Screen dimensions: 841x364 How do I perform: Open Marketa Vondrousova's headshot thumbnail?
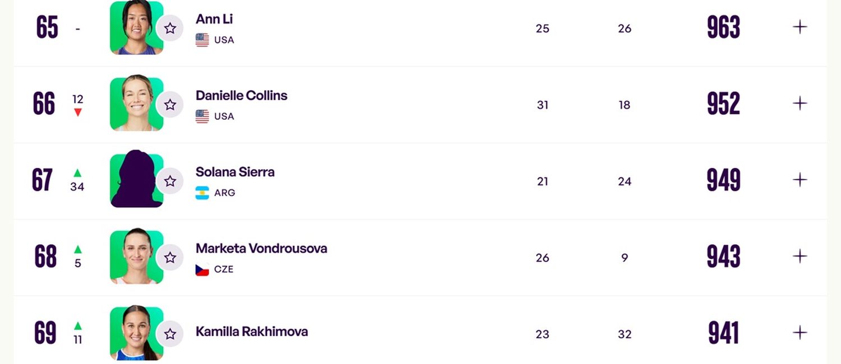[x=136, y=256]
